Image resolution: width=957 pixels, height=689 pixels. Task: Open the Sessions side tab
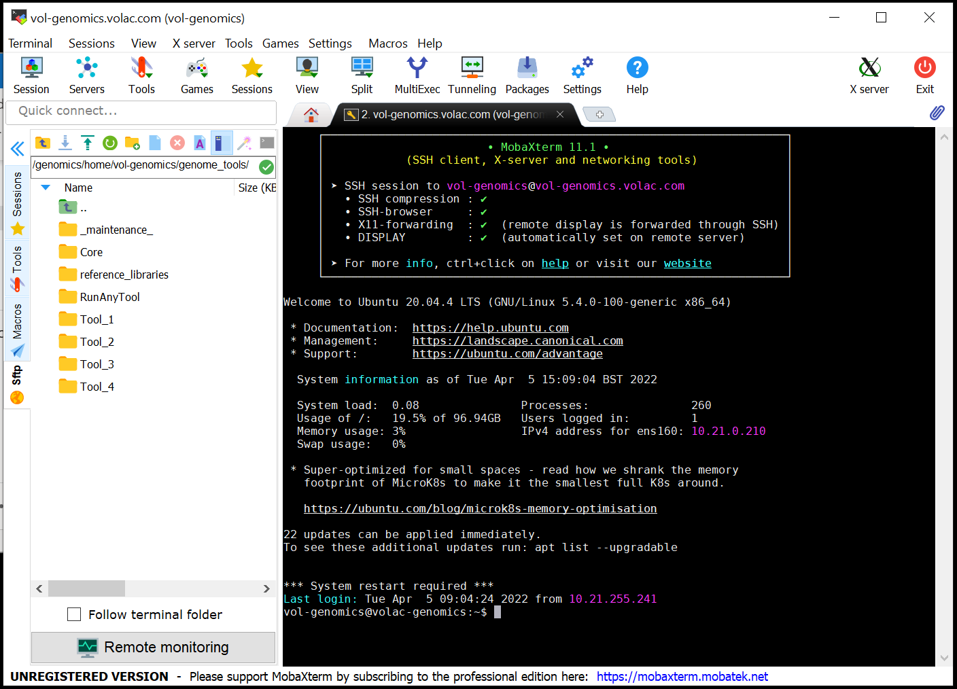coord(17,202)
